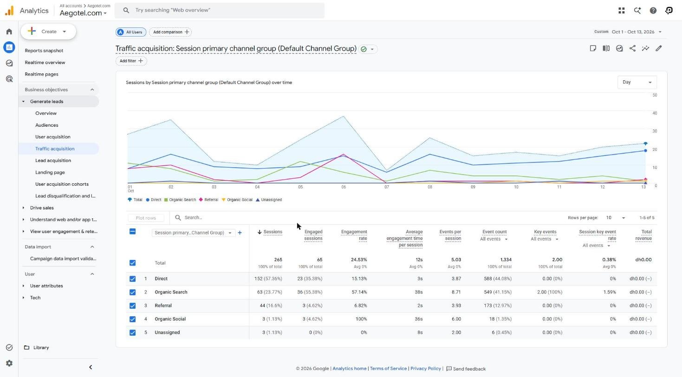Open the Create dropdown button
The image size is (682, 377).
48,32
